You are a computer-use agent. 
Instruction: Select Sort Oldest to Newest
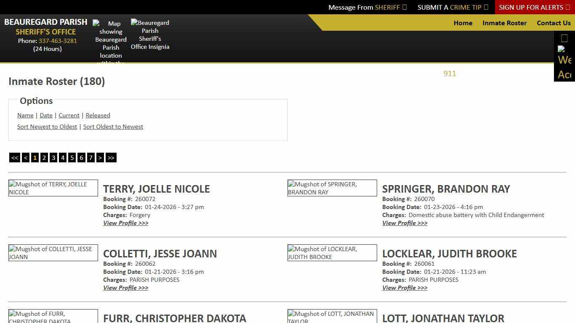[x=113, y=127]
